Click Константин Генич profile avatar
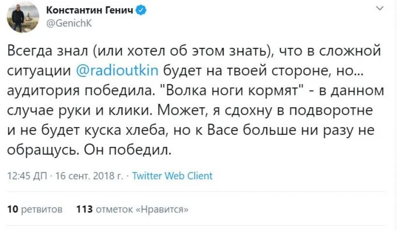 click(23, 17)
